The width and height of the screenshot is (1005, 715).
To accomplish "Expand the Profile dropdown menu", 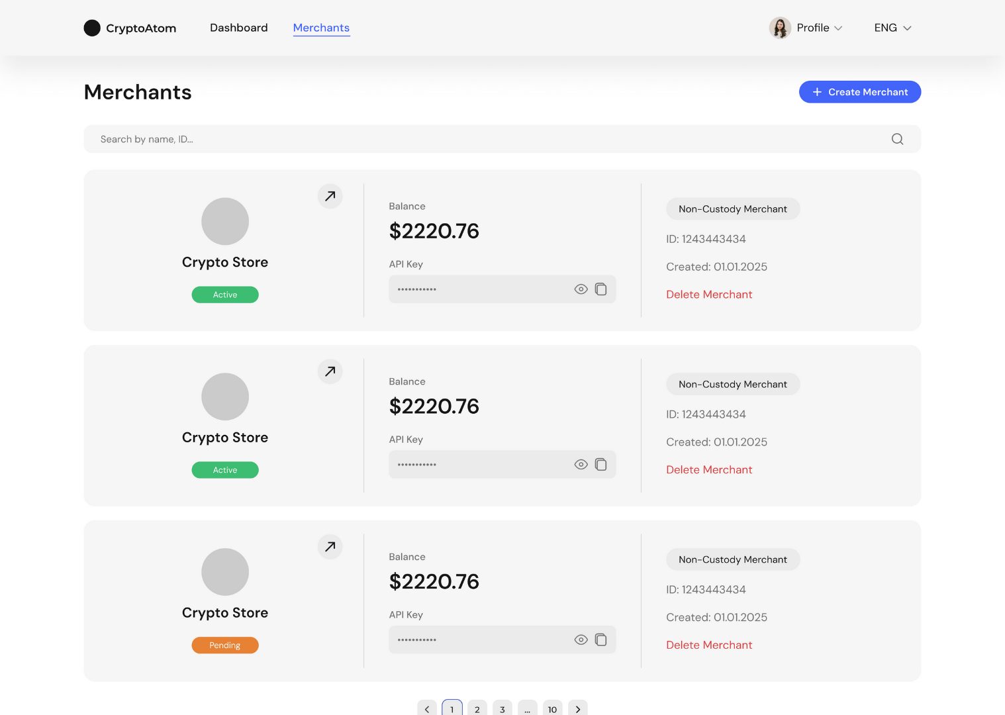I will [806, 28].
